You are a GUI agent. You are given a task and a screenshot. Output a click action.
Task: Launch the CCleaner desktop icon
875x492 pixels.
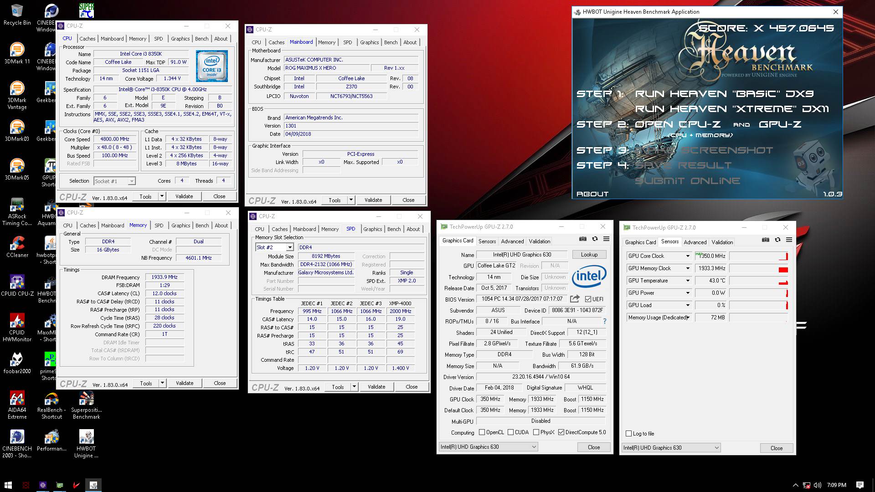pyautogui.click(x=17, y=247)
